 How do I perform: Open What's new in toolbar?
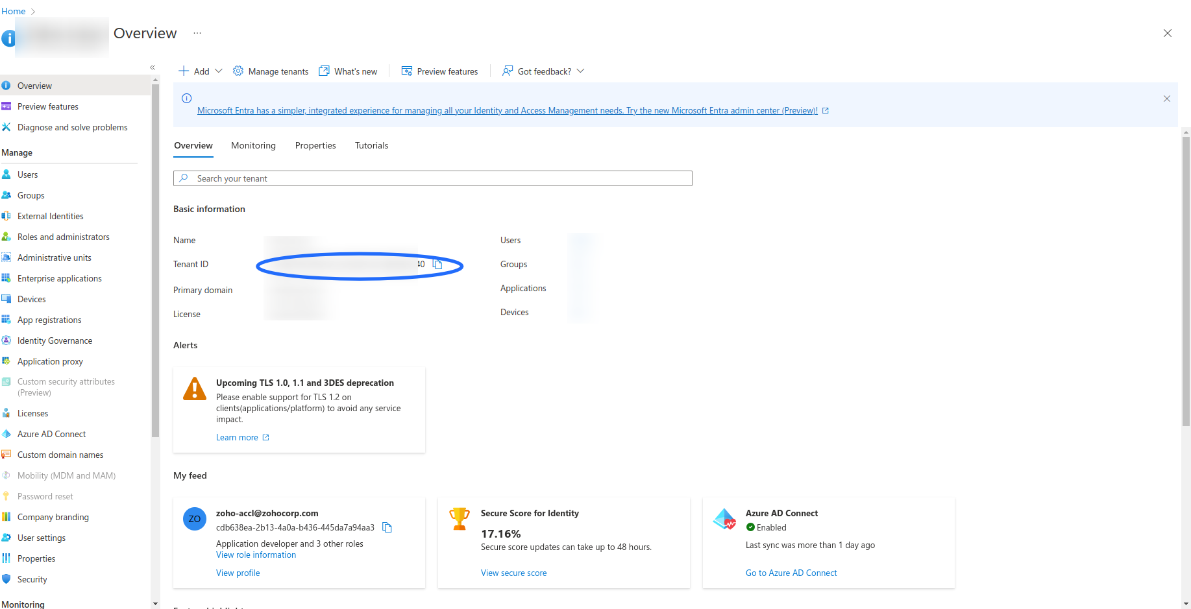(348, 71)
